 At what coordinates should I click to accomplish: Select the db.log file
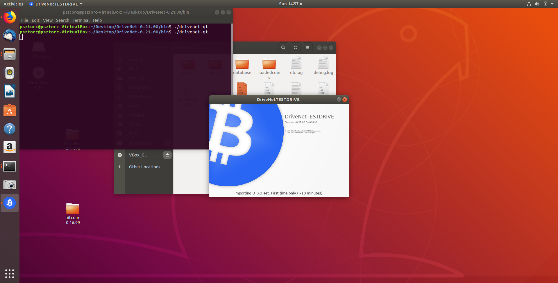tap(296, 66)
